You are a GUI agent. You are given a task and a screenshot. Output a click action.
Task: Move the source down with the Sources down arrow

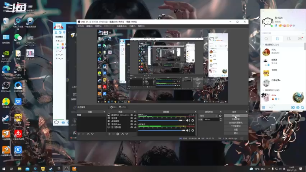point(127,134)
